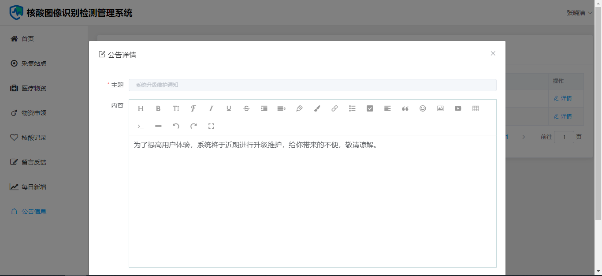The width and height of the screenshot is (602, 276).
Task: Go to the next page arrow
Action: click(x=524, y=137)
